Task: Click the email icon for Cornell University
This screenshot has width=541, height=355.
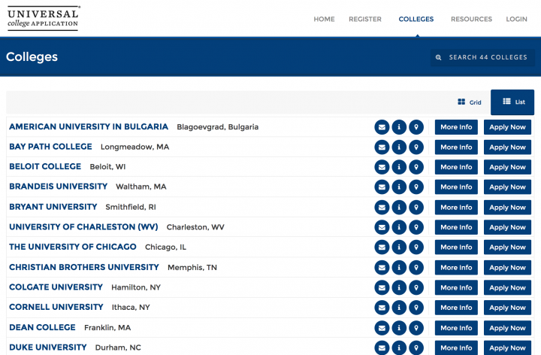Action: tap(382, 308)
